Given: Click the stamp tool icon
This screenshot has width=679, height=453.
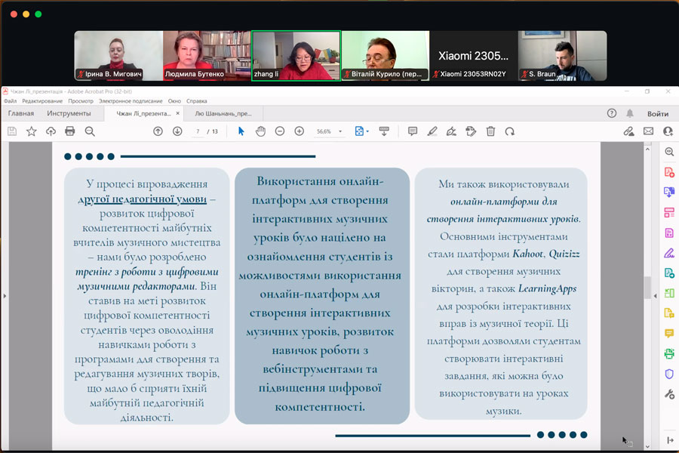Looking at the screenshot, I should point(471,131).
